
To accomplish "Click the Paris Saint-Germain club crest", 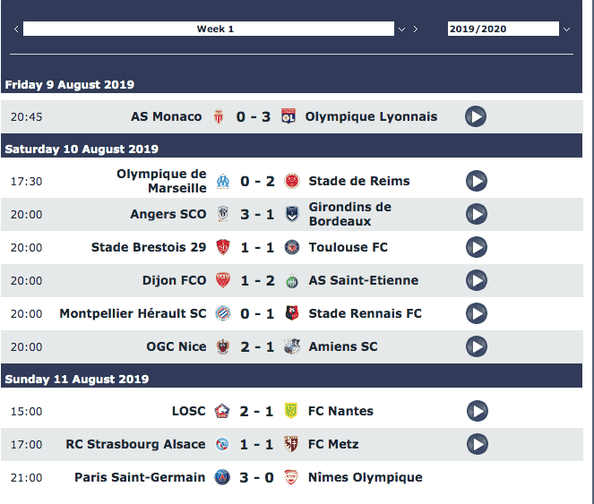I will [222, 477].
